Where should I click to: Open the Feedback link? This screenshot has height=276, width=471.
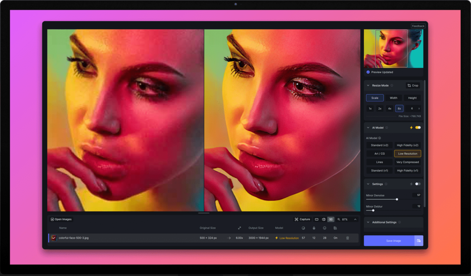(418, 26)
